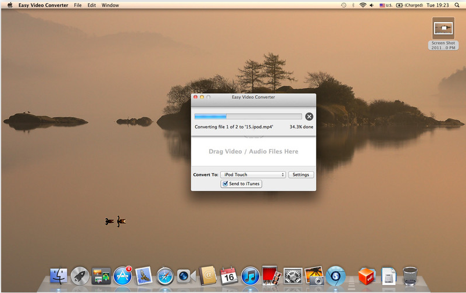This screenshot has width=466, height=293.
Task: Open Launchpad rocket icon in Dock
Action: [x=80, y=276]
